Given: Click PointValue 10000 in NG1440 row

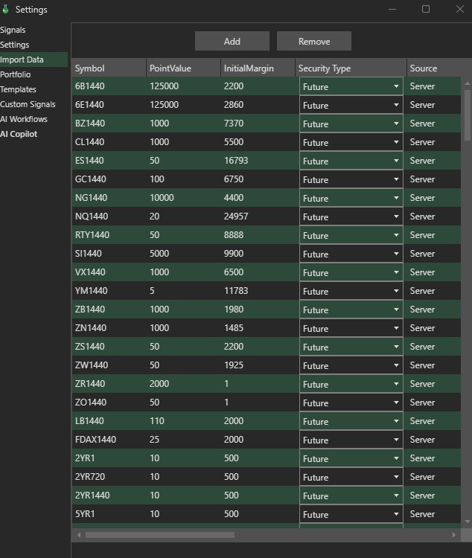Looking at the screenshot, I should click(x=162, y=198).
